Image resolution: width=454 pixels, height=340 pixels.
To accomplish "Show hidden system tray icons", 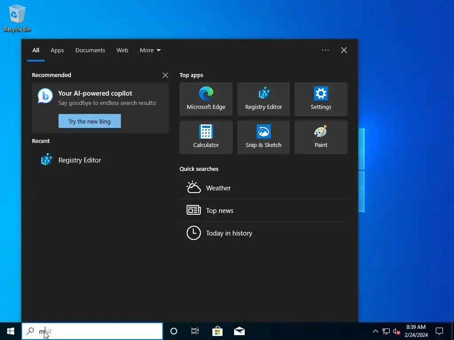I will point(375,331).
